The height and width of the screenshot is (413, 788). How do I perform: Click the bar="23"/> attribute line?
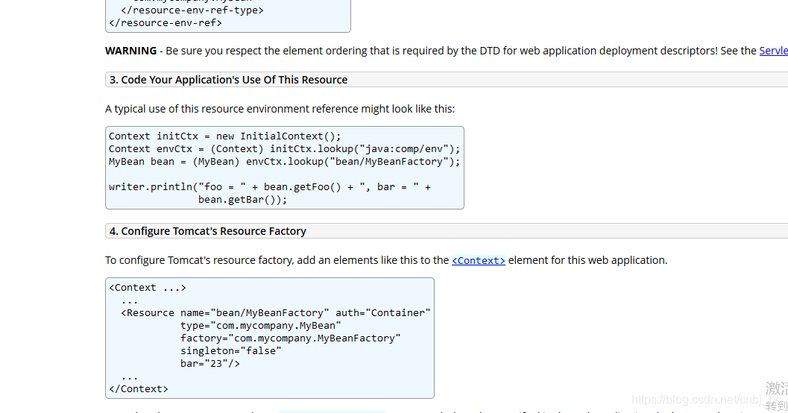coord(210,363)
